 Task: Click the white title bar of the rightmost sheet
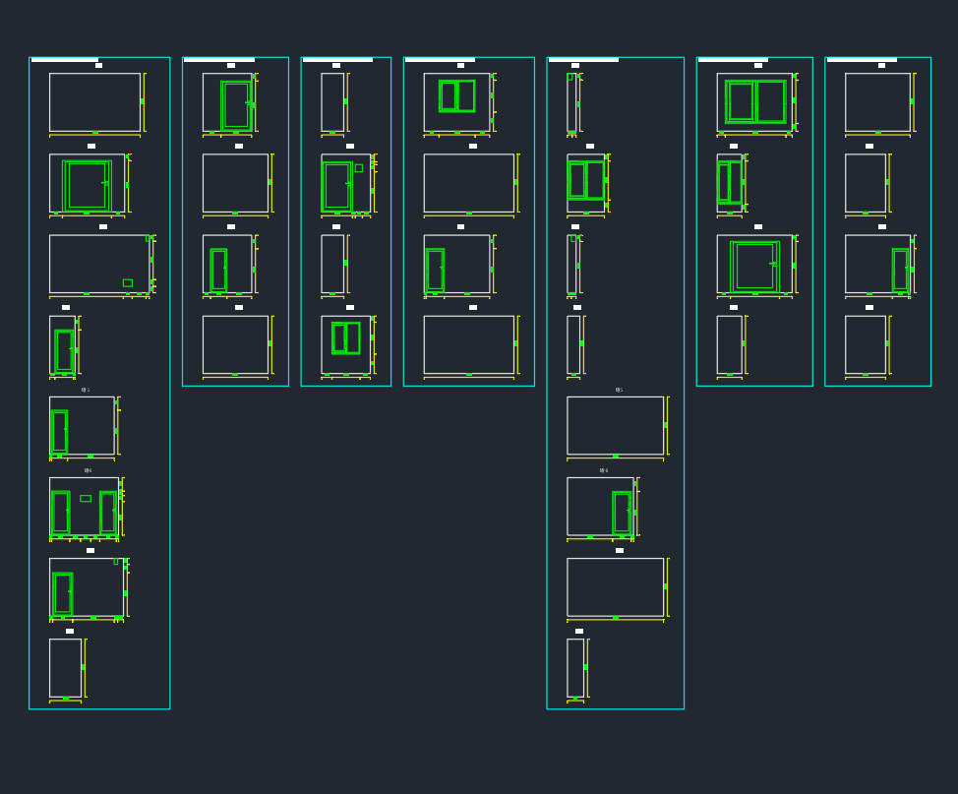(x=862, y=60)
